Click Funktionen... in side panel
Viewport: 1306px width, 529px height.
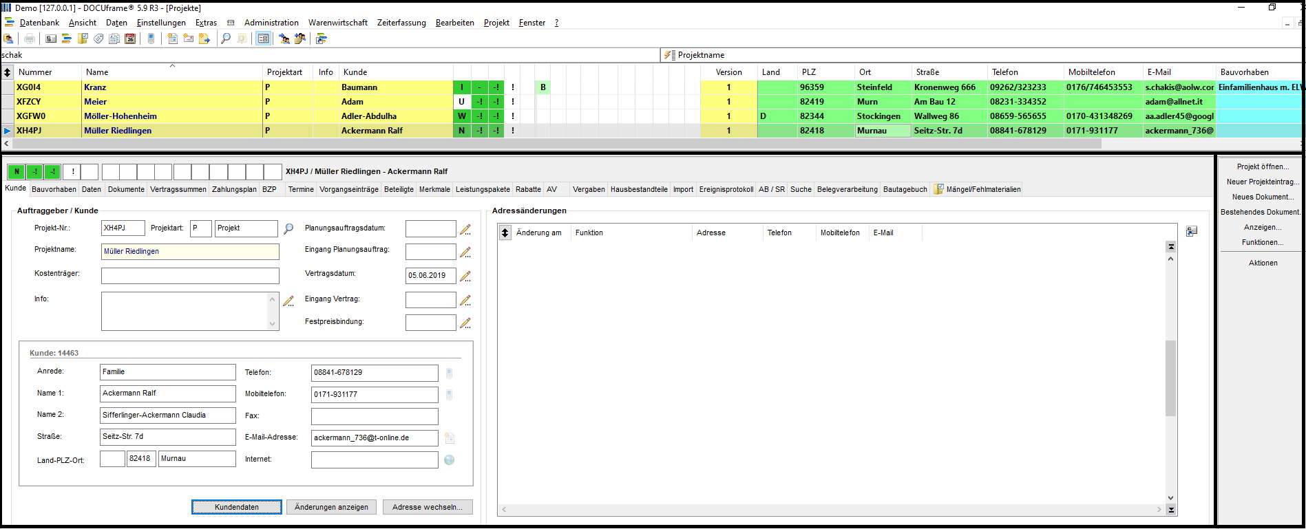tap(1263, 242)
